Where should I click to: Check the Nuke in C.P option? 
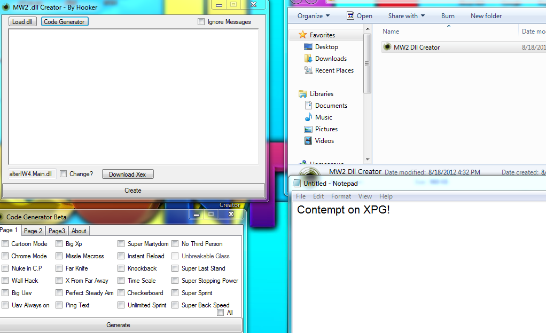(x=5, y=268)
